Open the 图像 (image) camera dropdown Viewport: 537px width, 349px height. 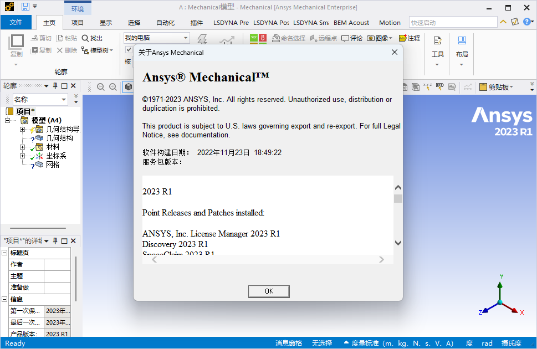click(x=380, y=38)
